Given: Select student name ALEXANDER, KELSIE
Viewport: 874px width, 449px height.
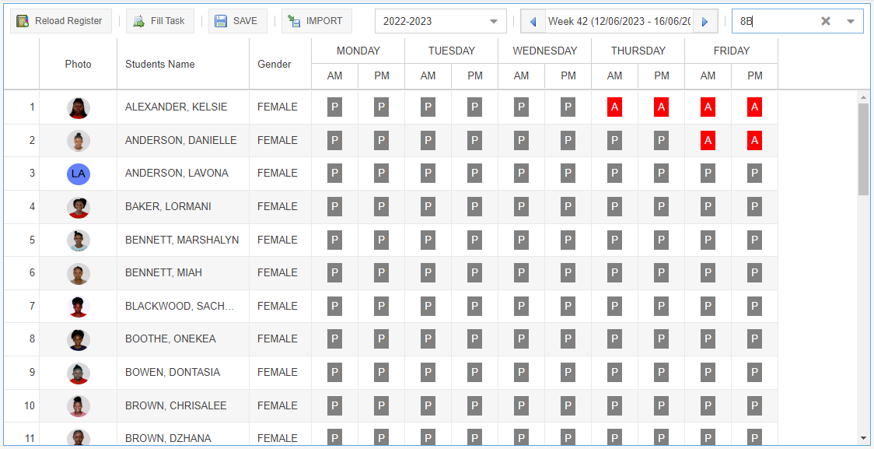Looking at the screenshot, I should point(177,107).
